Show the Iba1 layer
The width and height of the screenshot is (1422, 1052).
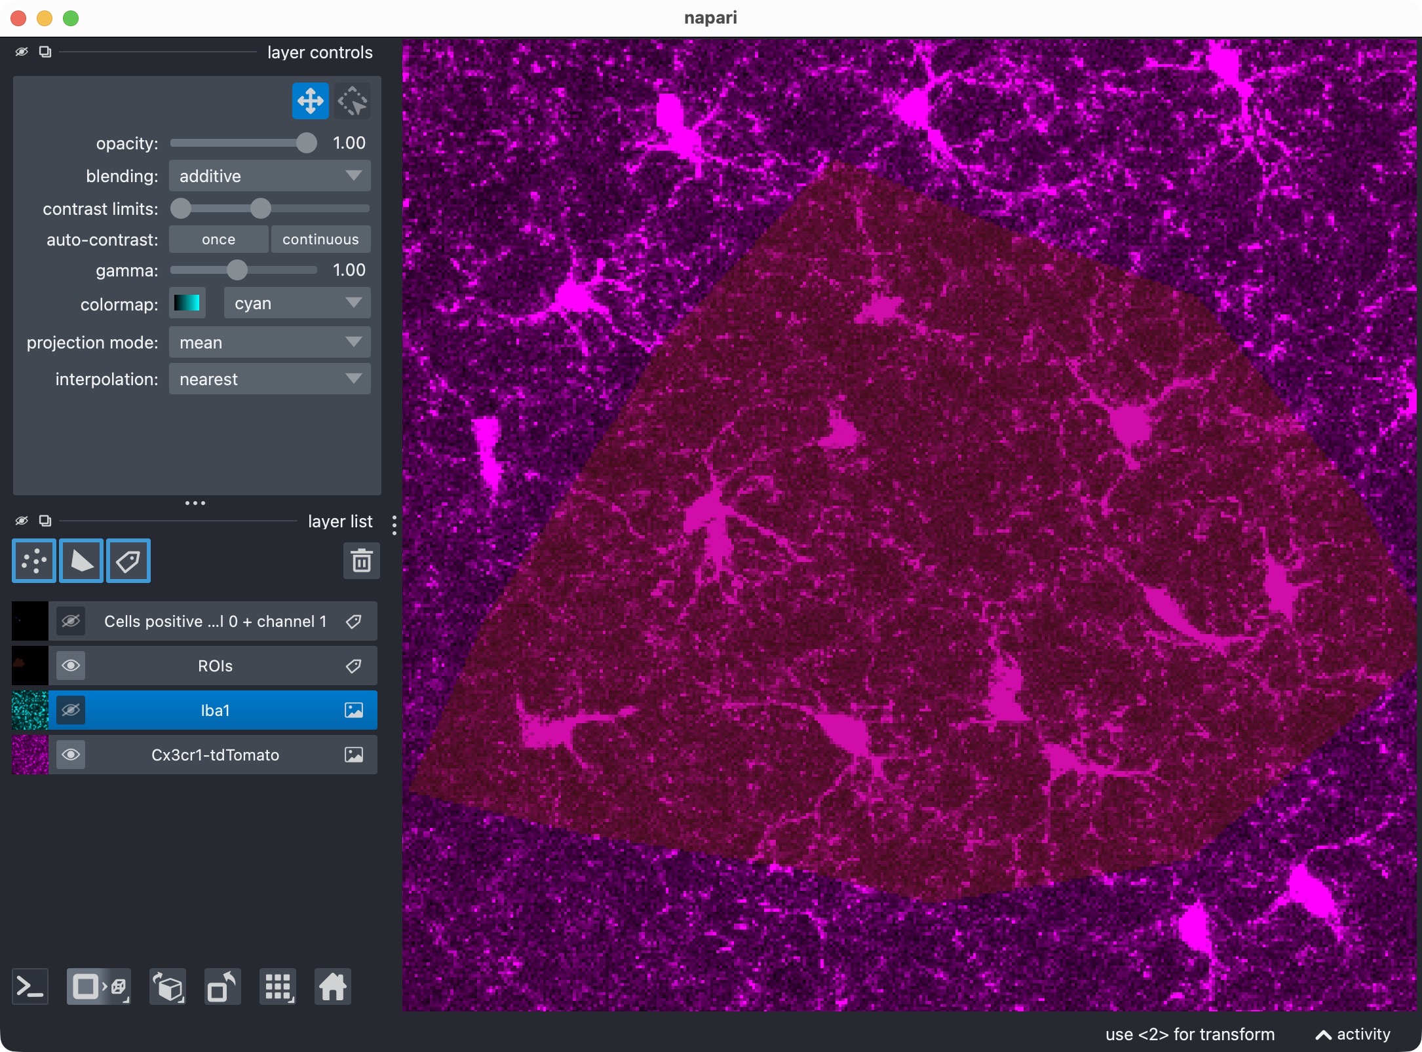pos(71,710)
